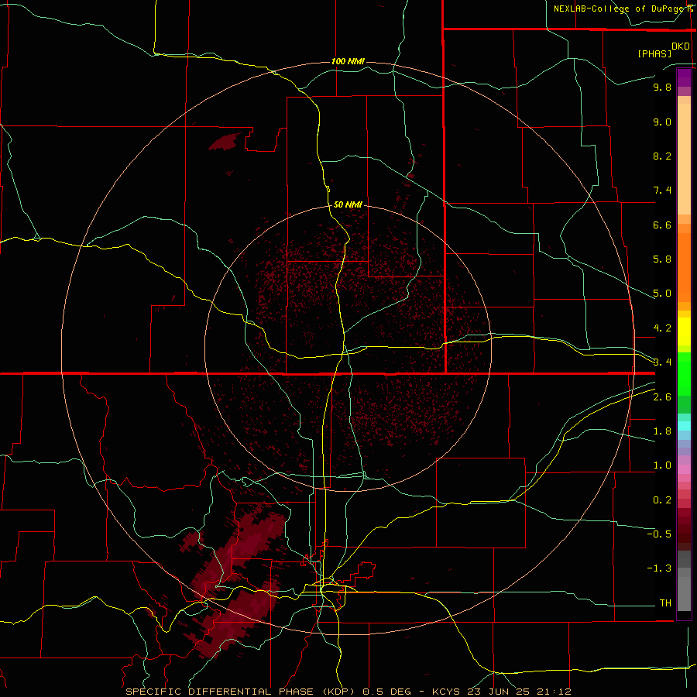Pick the pink segment of the color scale
Screen dimensions: 697x697
[x=684, y=469]
